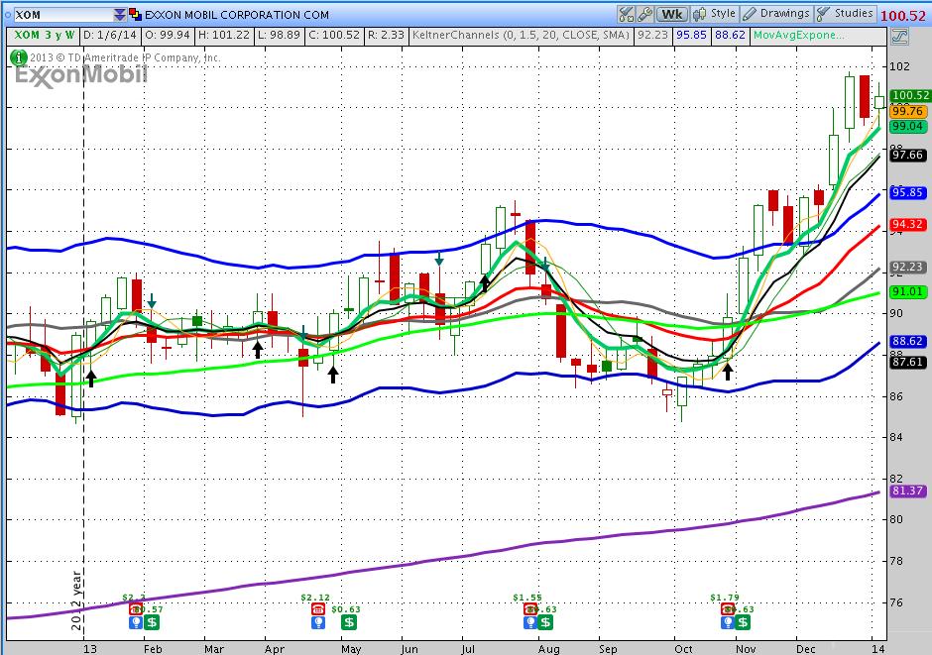This screenshot has width=932, height=655.
Task: Click the chart mode icon below the last price
Action: pyautogui.click(x=900, y=37)
